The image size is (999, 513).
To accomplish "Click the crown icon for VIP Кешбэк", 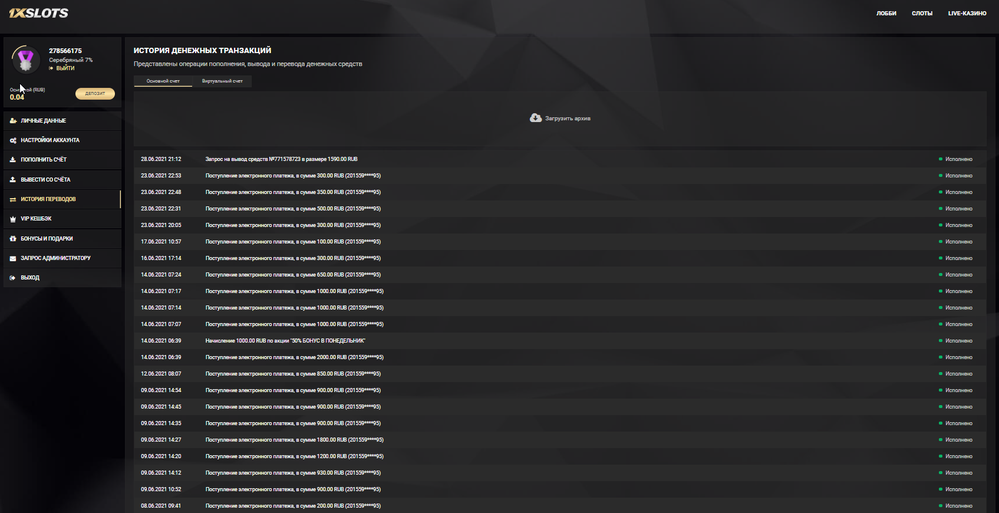I will [13, 219].
